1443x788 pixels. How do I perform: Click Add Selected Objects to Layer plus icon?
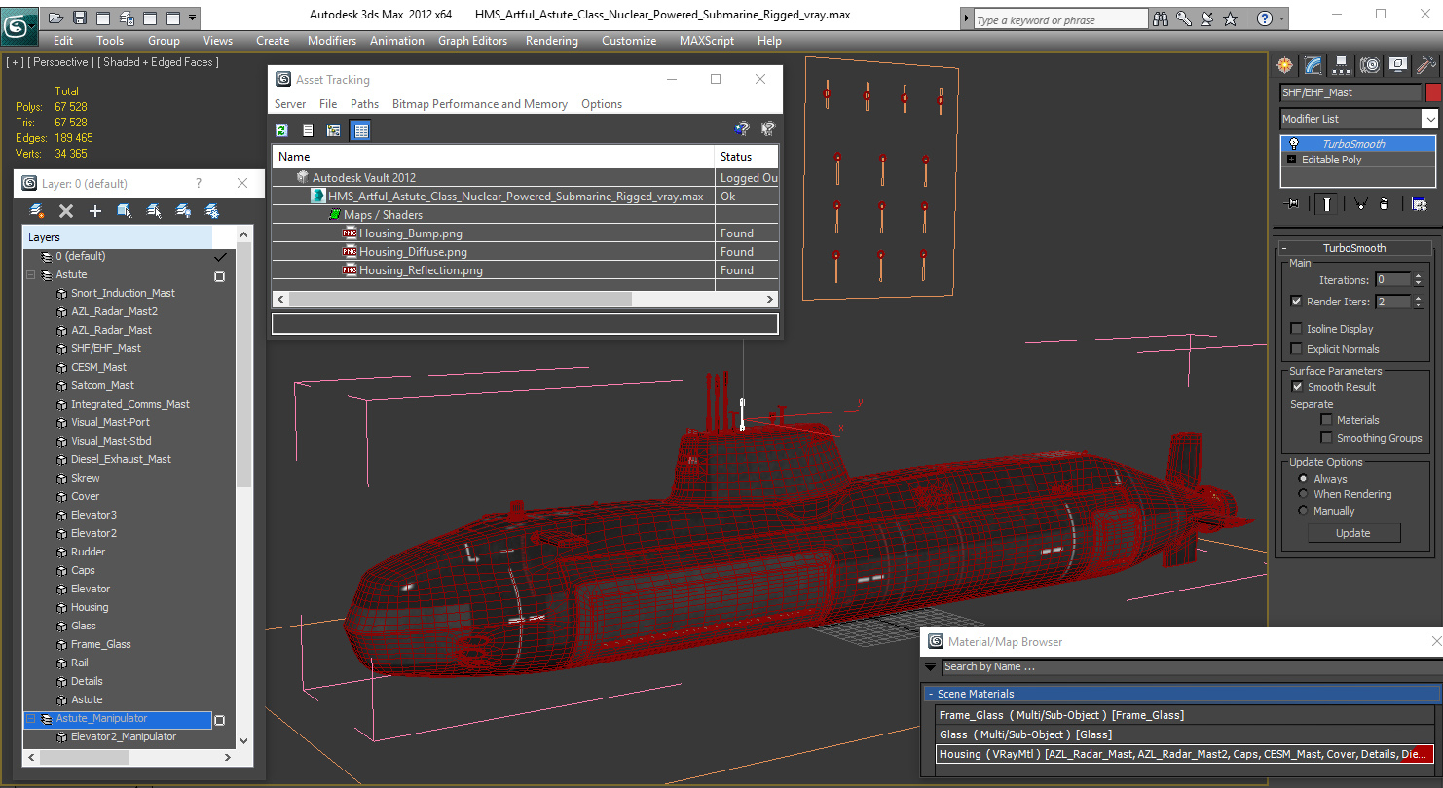(95, 211)
